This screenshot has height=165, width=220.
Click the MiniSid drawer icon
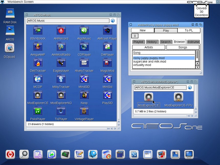click(x=107, y=79)
